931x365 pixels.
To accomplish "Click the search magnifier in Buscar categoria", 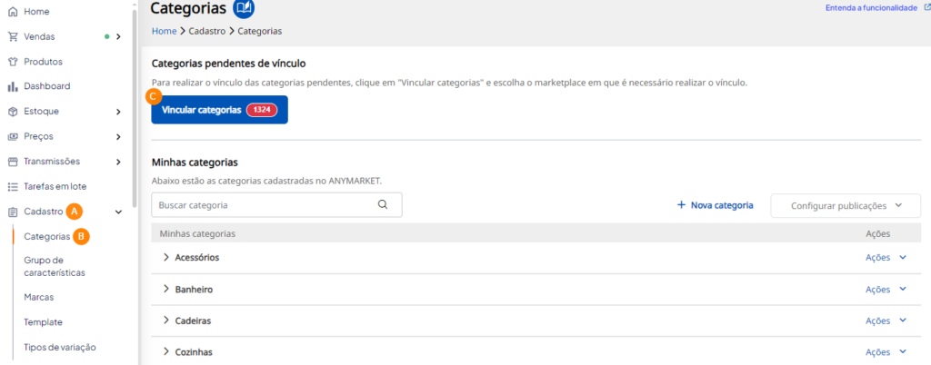I will point(383,205).
